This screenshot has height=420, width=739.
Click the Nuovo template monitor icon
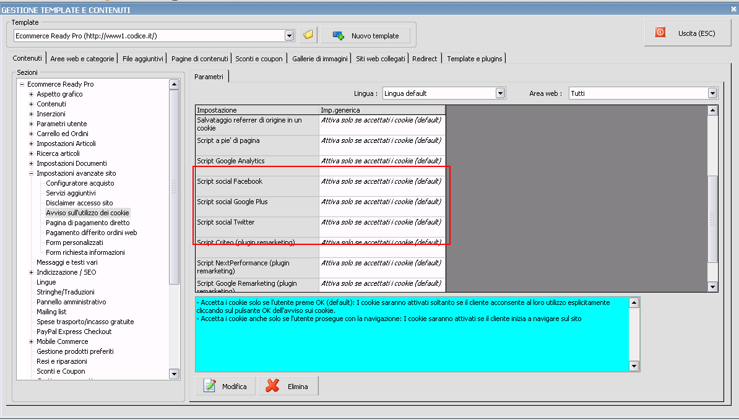tap(339, 36)
